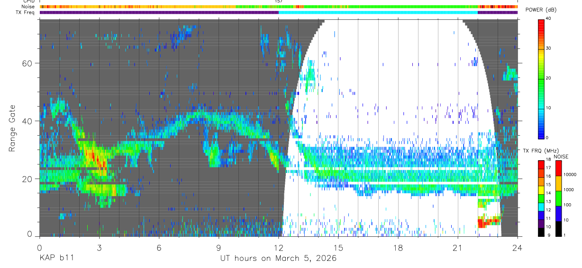Click the 10 label on the POWER color bar
The height and width of the screenshot is (268, 582).
[x=549, y=108]
